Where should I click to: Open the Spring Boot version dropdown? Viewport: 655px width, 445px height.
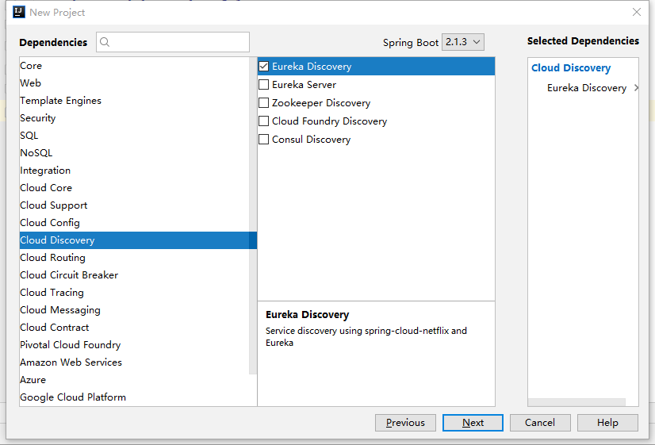tap(463, 42)
